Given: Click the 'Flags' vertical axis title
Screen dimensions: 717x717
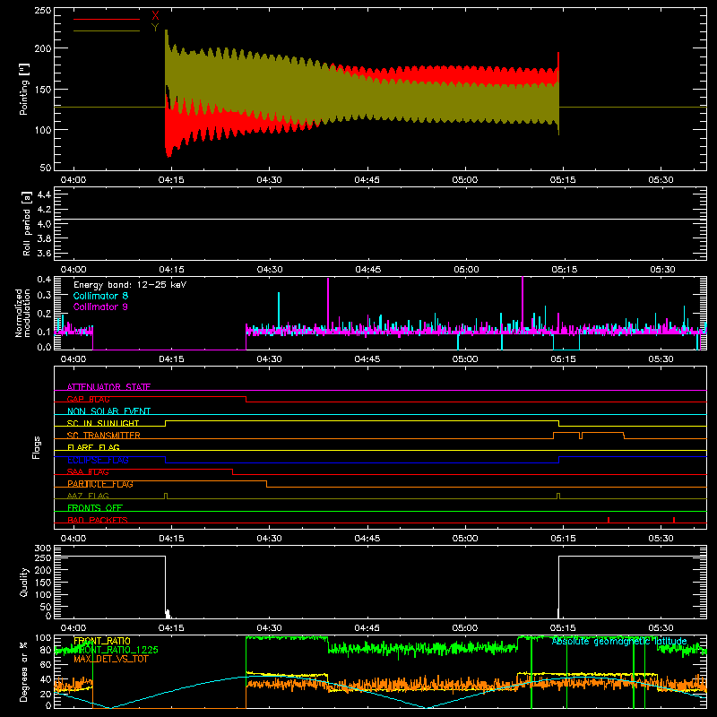Looking at the screenshot, I should coord(36,447).
